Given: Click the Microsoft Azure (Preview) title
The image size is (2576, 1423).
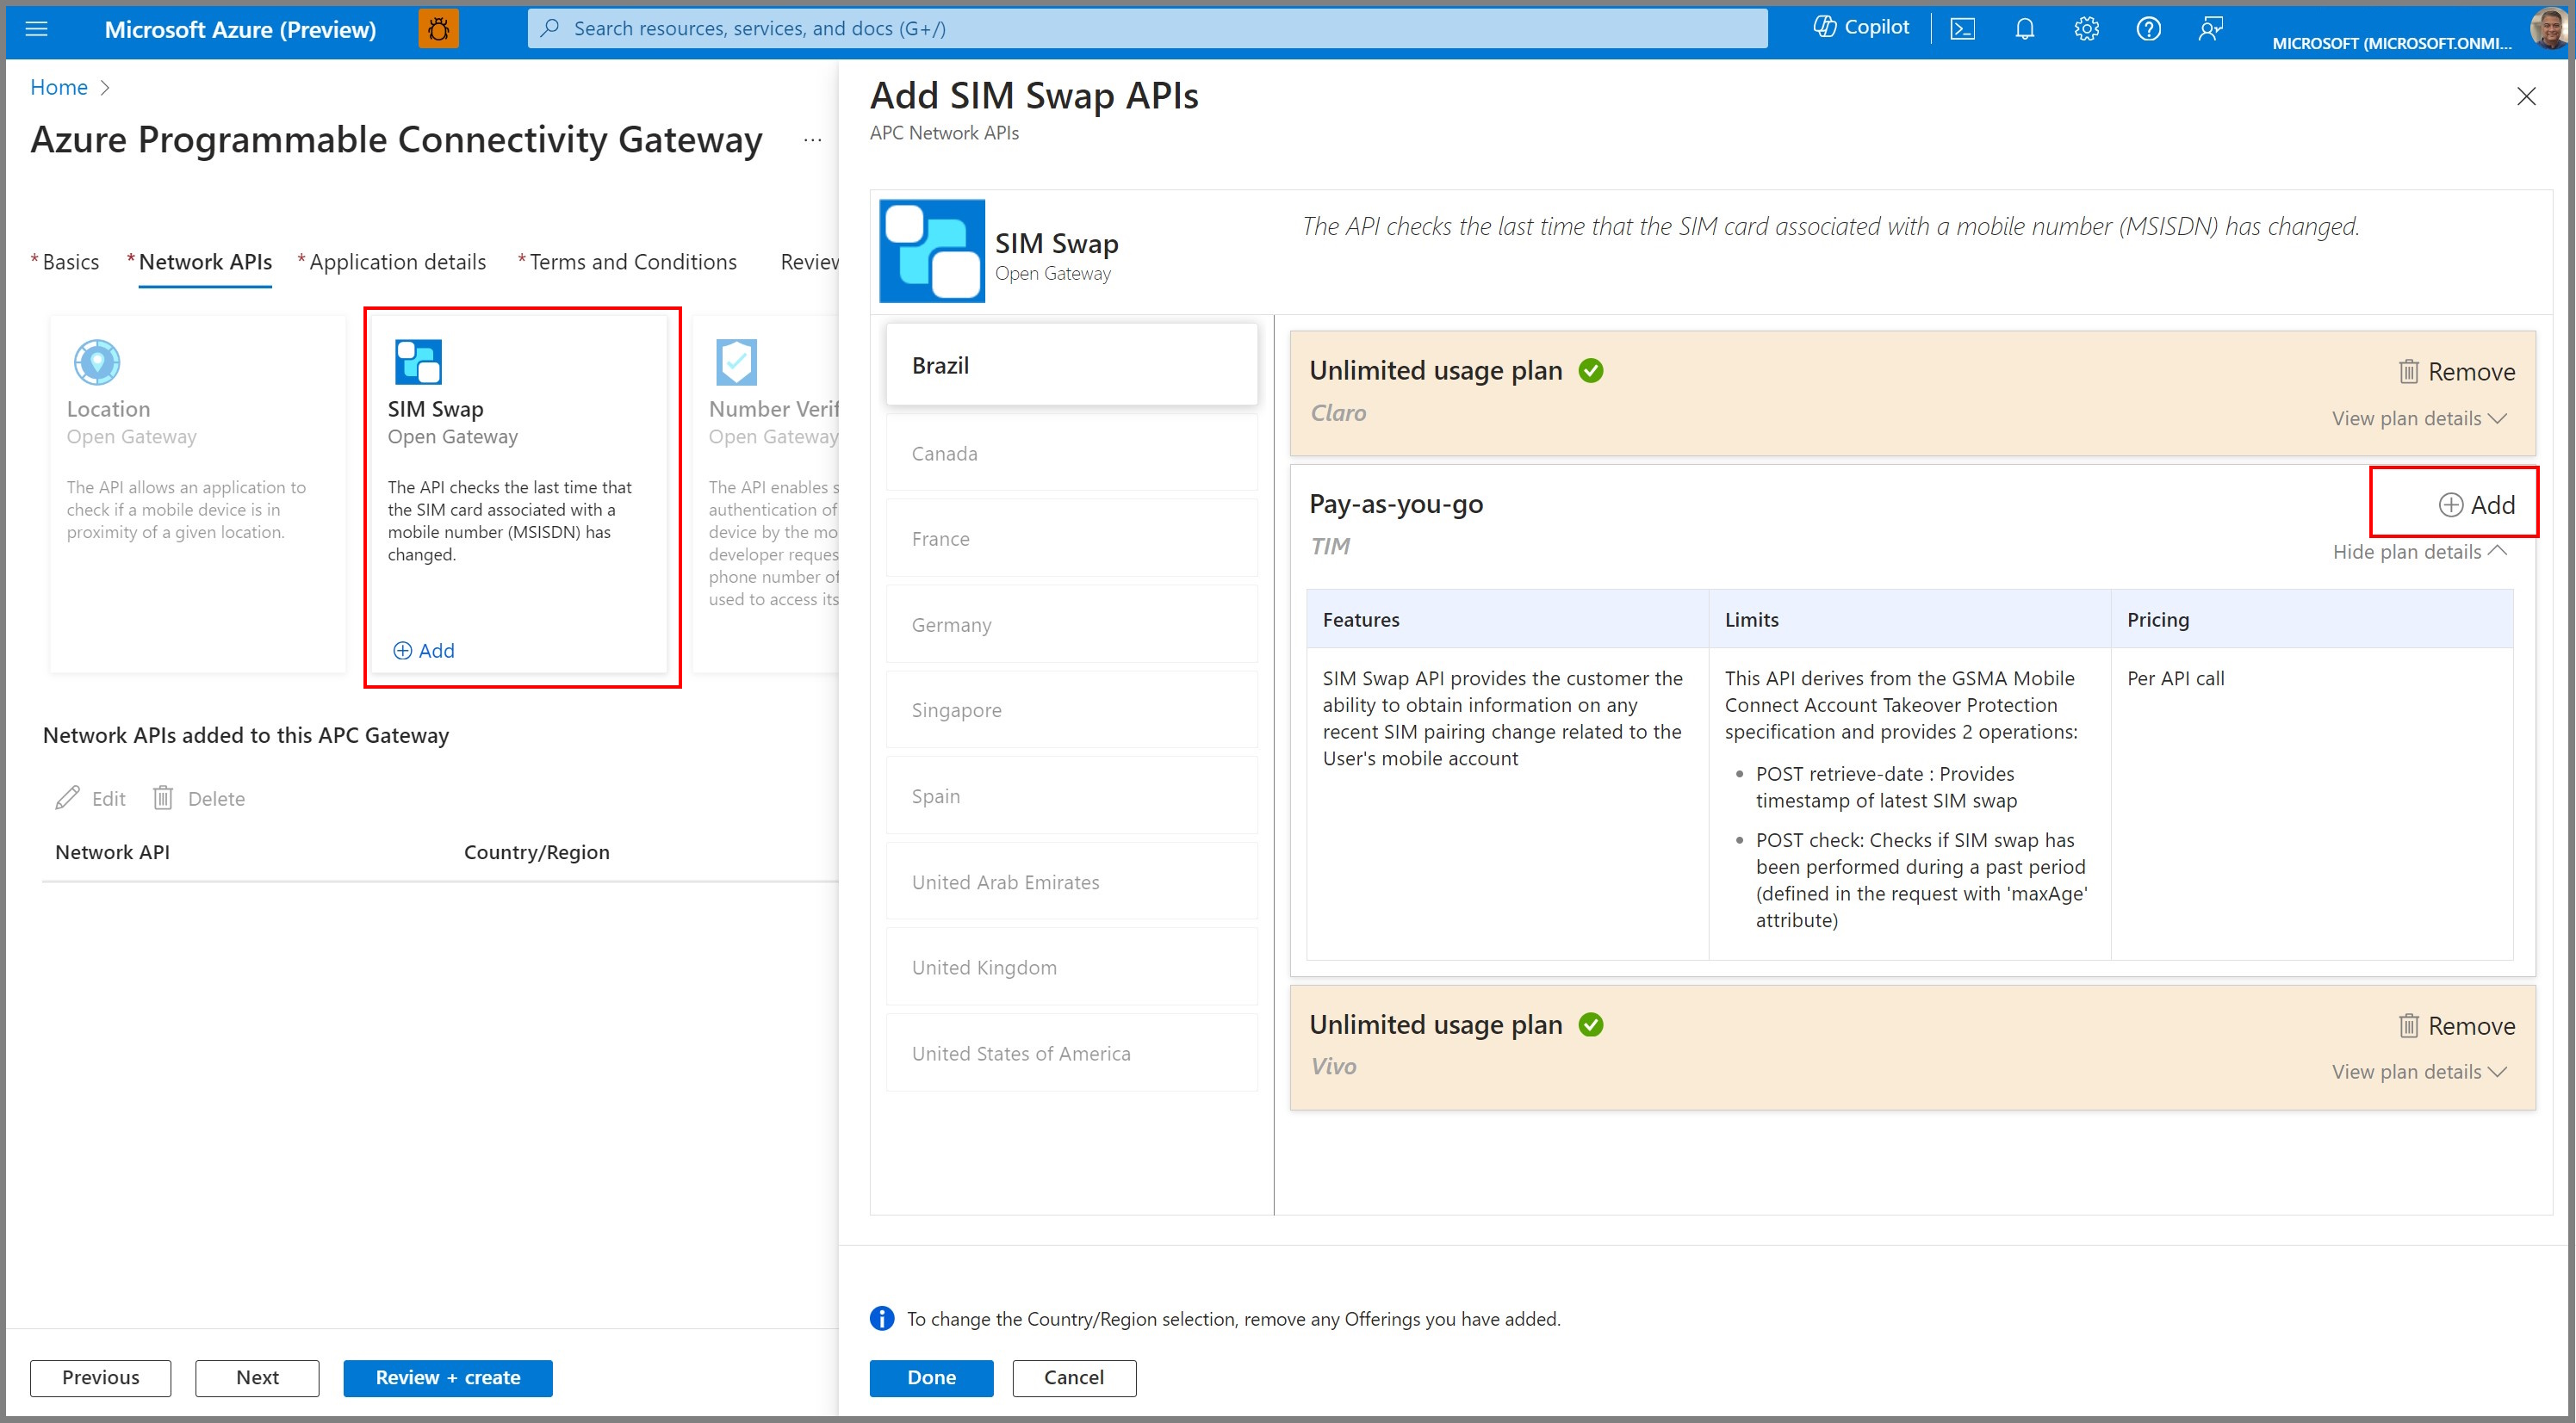Looking at the screenshot, I should tap(240, 29).
